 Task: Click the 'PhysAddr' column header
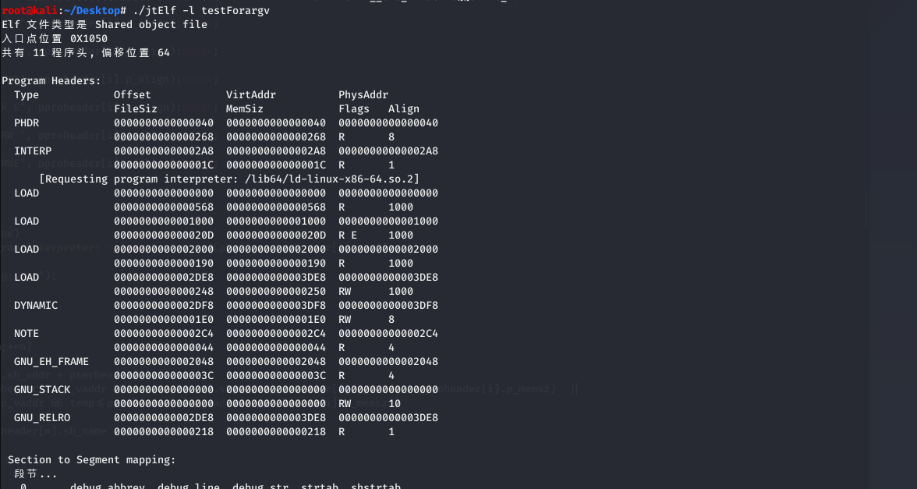coord(363,95)
